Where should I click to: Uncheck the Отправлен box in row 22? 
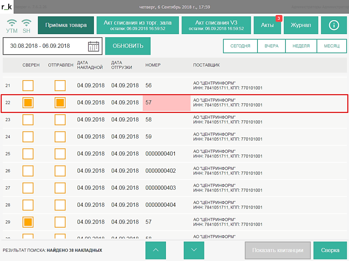[x=60, y=103]
